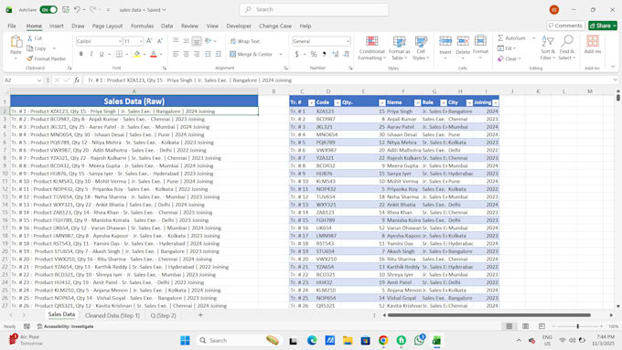
Task: Click the Save icon in title bar
Action: tap(66, 9)
